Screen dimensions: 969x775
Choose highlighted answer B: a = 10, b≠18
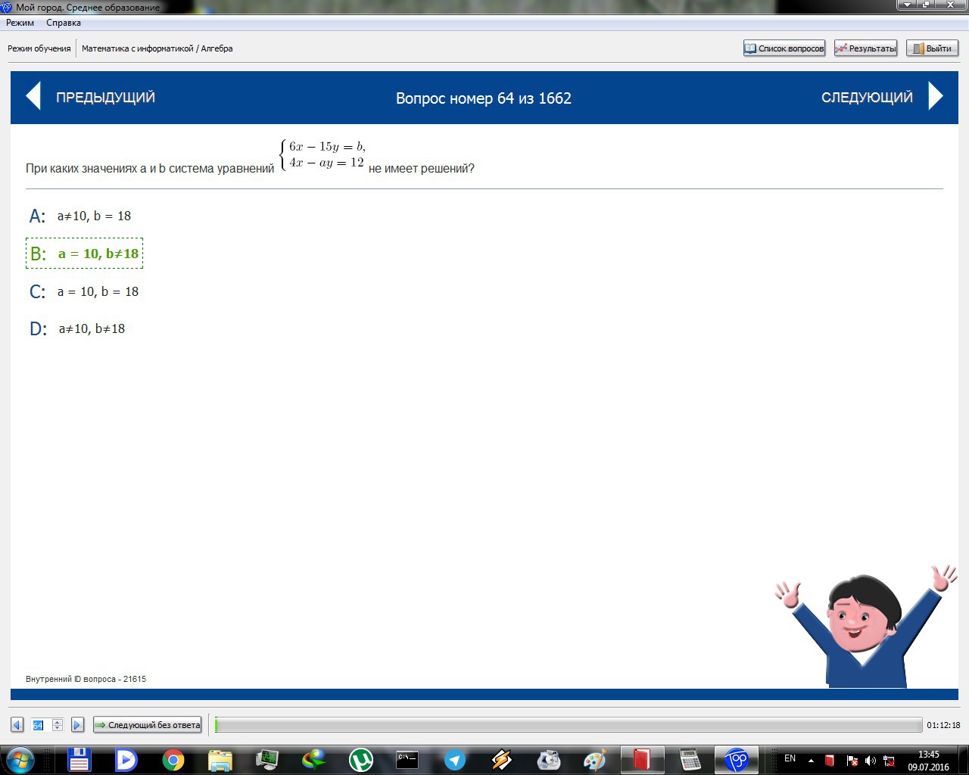98,254
